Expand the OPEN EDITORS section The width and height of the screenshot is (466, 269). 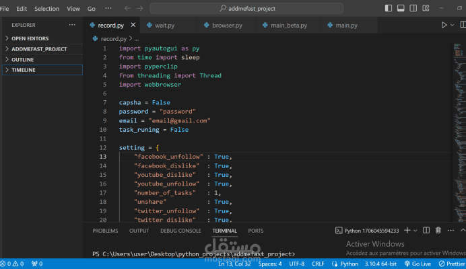(42, 38)
